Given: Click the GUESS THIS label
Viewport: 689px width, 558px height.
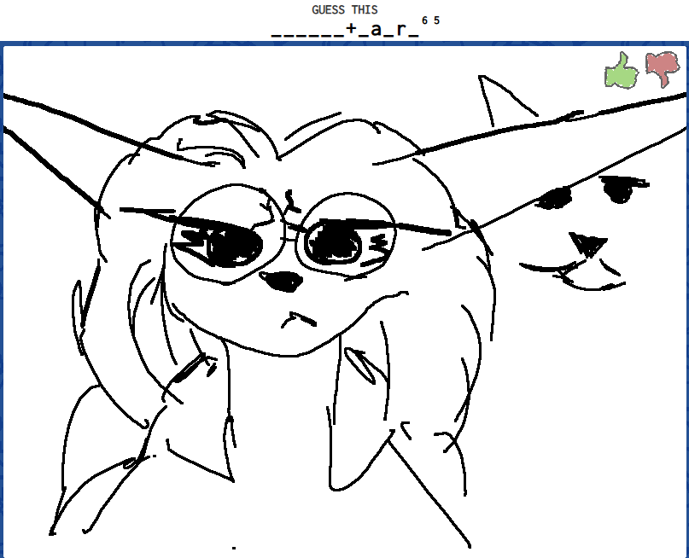Looking at the screenshot, I should [x=344, y=10].
